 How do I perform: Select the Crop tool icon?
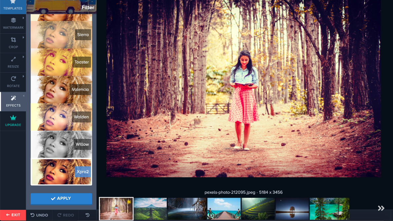(13, 40)
